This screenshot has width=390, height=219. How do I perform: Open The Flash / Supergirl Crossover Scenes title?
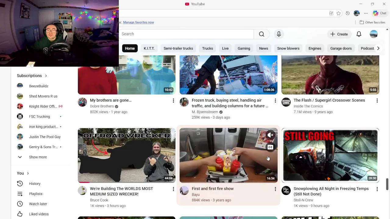pos(329,100)
